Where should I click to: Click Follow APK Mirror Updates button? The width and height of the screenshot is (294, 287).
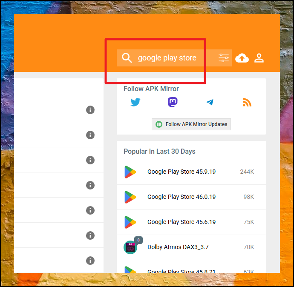tap(191, 124)
